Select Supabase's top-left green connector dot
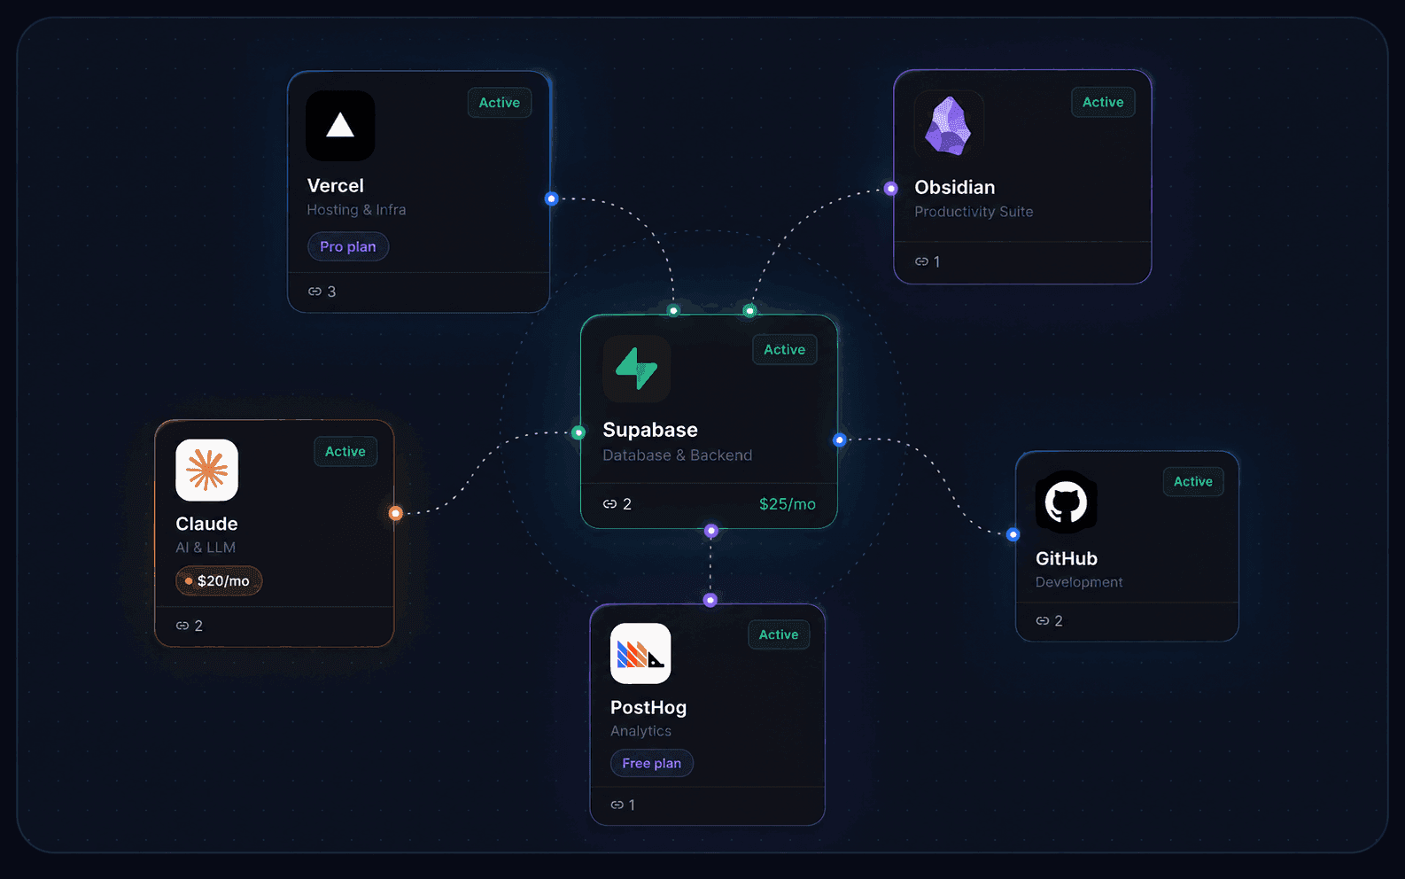 click(673, 311)
